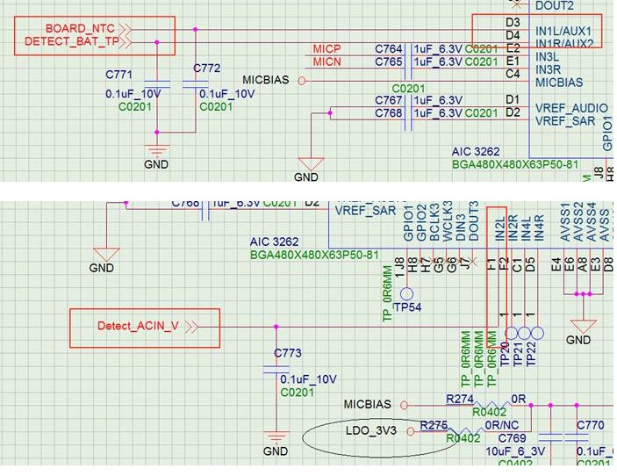The width and height of the screenshot is (617, 476).
Task: Click the BCLK3 pin name
Action: (x=434, y=222)
